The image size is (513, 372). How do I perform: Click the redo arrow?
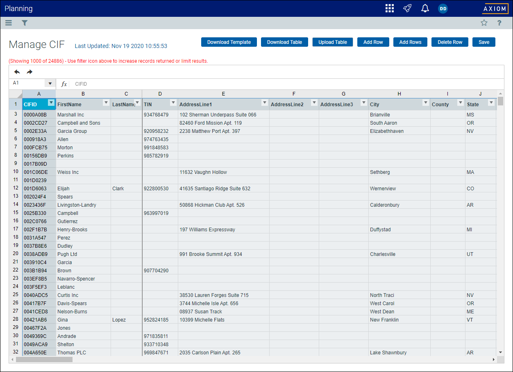pos(30,72)
